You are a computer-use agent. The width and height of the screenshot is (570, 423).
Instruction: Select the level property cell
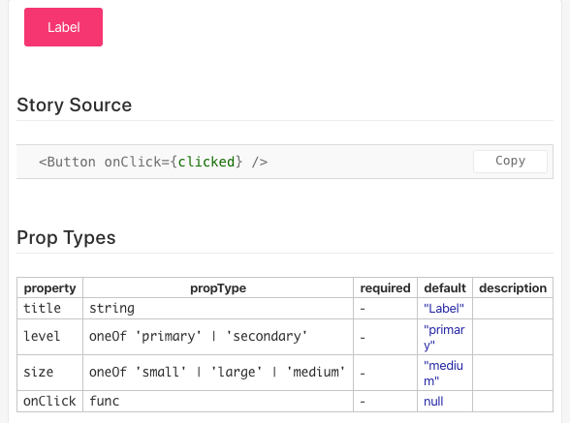[49, 337]
